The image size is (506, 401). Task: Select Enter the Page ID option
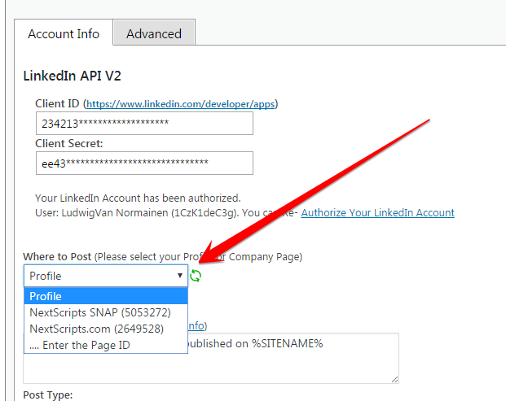(106, 345)
